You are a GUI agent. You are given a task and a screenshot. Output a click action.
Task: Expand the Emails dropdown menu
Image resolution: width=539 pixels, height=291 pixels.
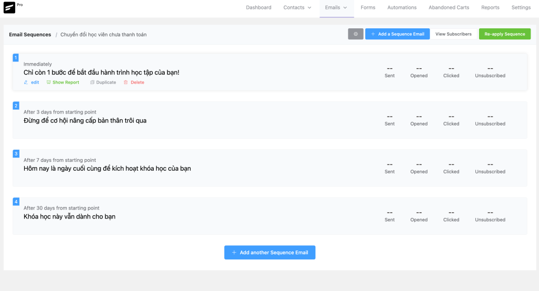[x=336, y=7]
